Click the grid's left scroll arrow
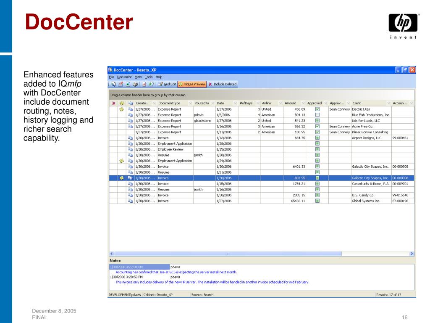The height and width of the screenshot is (323, 430). coord(112,254)
